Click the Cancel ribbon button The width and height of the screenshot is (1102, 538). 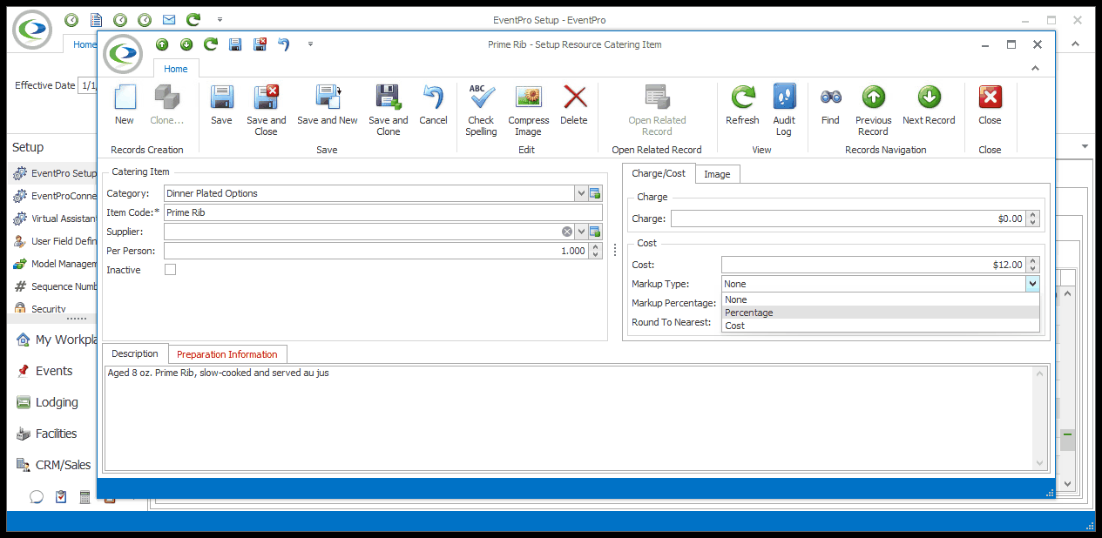pyautogui.click(x=433, y=105)
